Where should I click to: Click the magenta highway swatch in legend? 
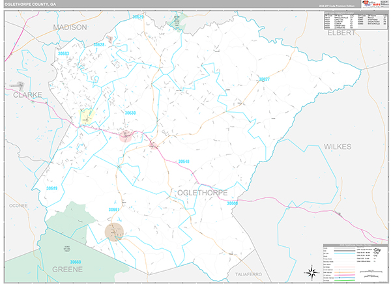344,276
